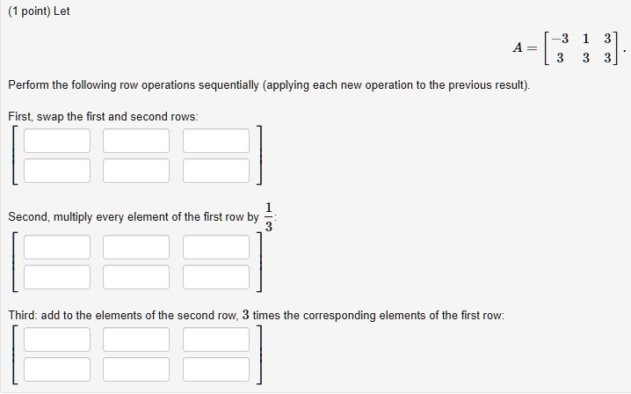Click row 2 column 1 box of third matrix

click(57, 369)
